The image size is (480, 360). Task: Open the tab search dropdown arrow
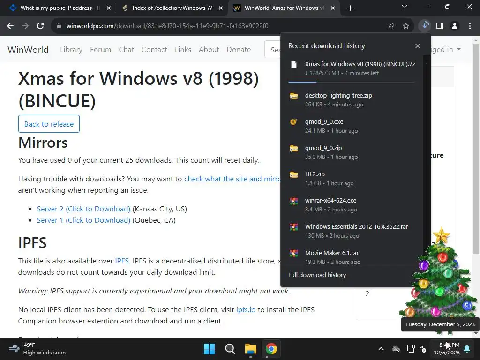[405, 7]
